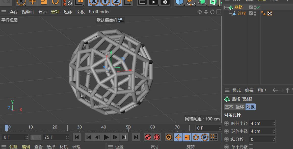The width and height of the screenshot is (293, 149).
Task: Click the render view icon
Action: tap(142, 2)
